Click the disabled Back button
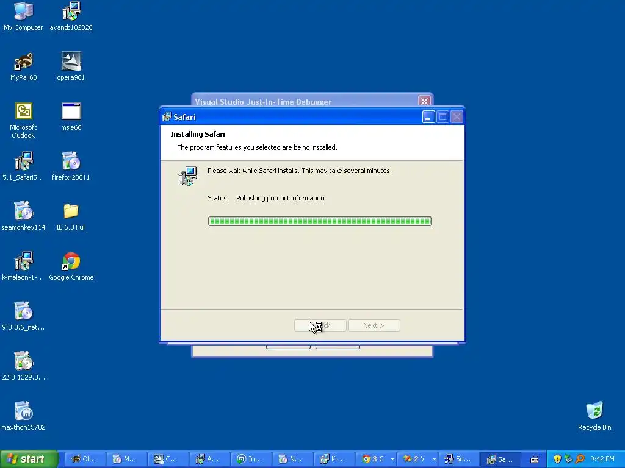Image resolution: width=625 pixels, height=468 pixels. pos(320,325)
